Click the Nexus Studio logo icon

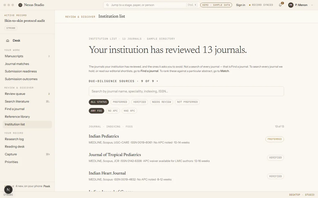[x=20, y=5]
